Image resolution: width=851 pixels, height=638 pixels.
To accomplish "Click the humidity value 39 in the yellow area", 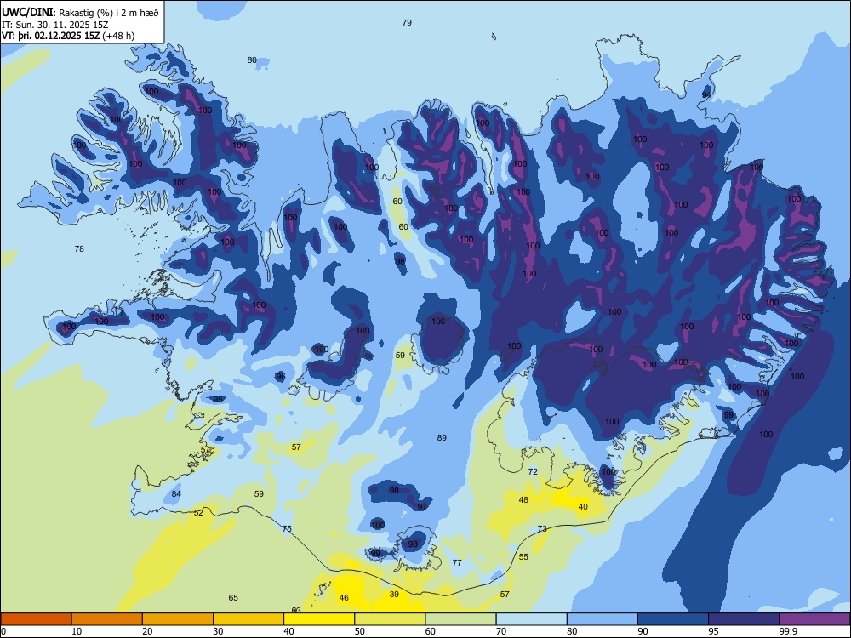I will point(394,595).
